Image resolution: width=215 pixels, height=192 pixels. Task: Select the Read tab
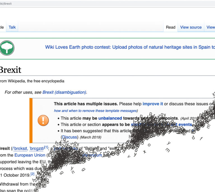click(170, 27)
